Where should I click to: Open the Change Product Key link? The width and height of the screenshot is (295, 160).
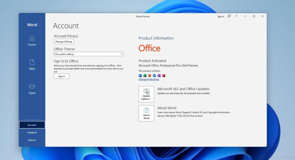pyautogui.click(x=149, y=79)
